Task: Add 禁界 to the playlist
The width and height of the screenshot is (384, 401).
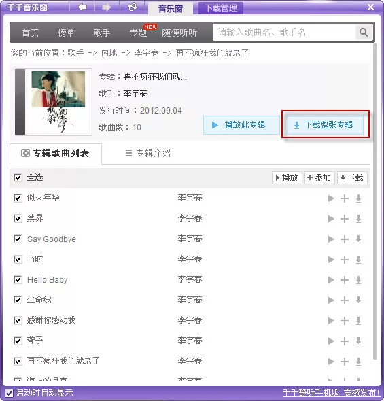Action: [x=345, y=219]
